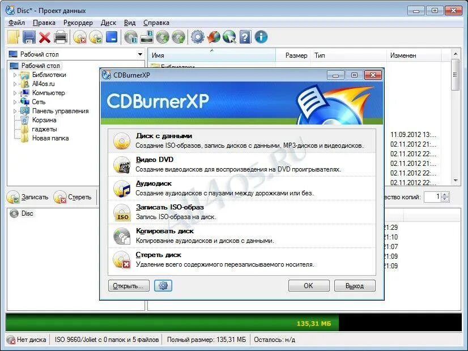Choose the Записать ISO-образ option
Screen dimensions: 468x351
pos(242,212)
